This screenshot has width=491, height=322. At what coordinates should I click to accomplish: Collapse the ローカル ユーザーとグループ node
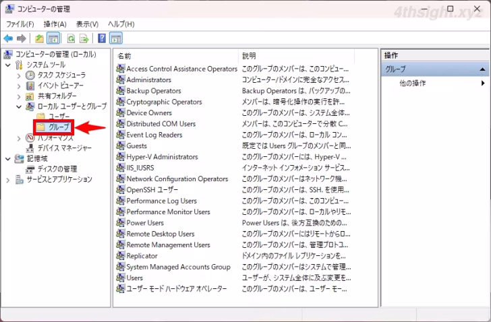point(19,106)
